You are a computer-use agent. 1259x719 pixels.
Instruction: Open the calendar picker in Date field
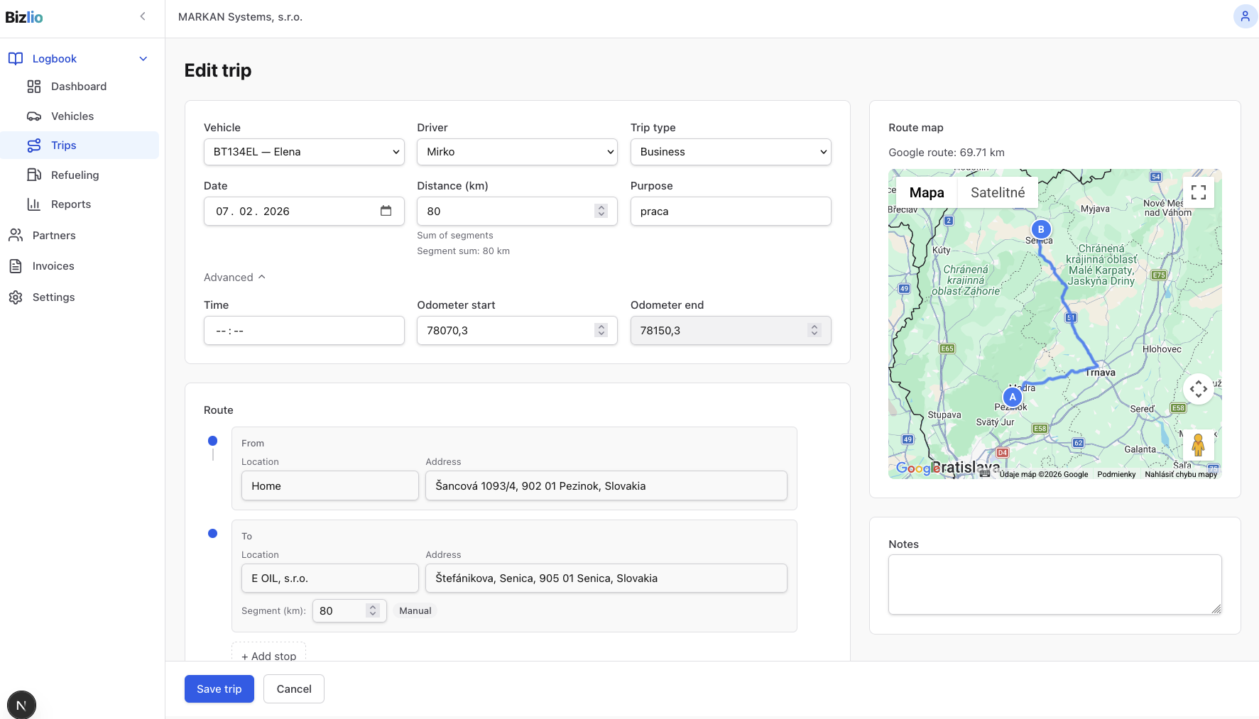coord(386,211)
